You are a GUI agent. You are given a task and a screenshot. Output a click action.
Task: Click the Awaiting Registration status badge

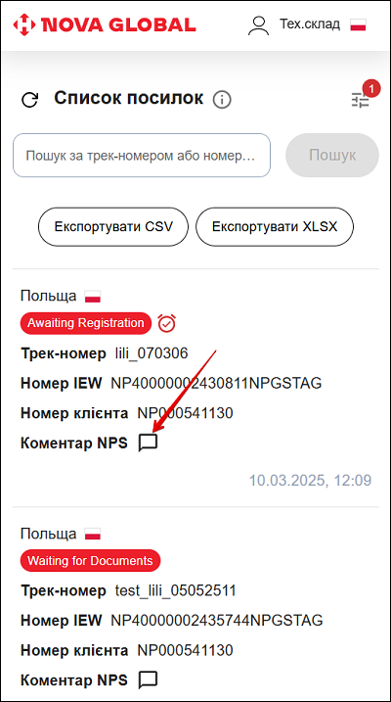86,323
